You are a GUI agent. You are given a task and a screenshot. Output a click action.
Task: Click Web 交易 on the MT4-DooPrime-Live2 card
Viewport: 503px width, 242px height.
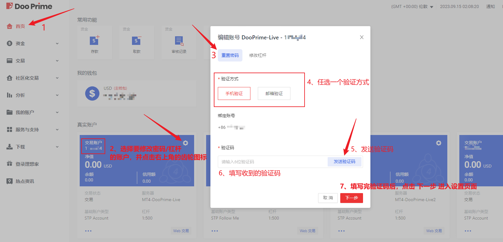(x=434, y=231)
